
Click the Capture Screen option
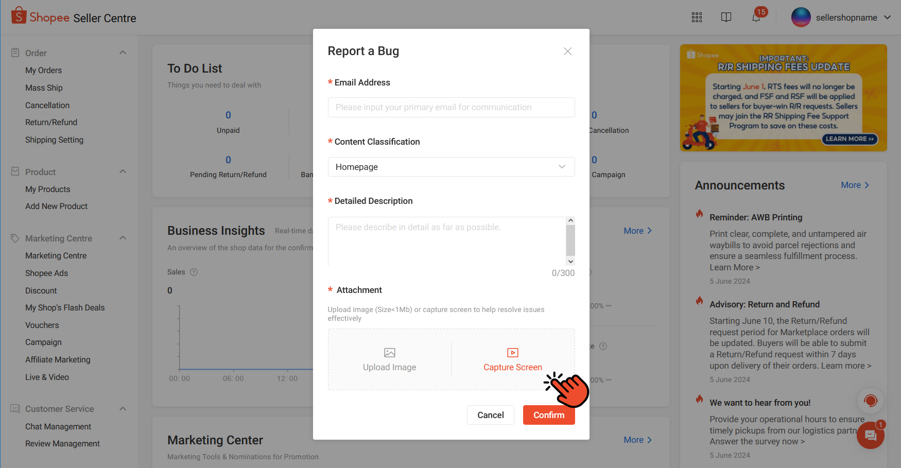pos(513,359)
